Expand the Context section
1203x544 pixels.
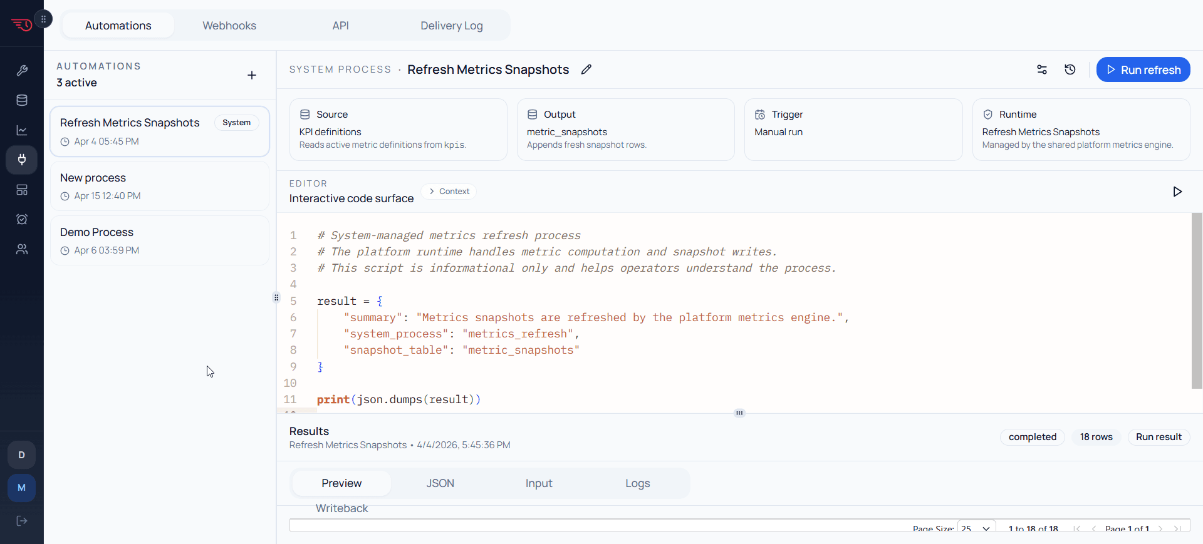pos(449,192)
